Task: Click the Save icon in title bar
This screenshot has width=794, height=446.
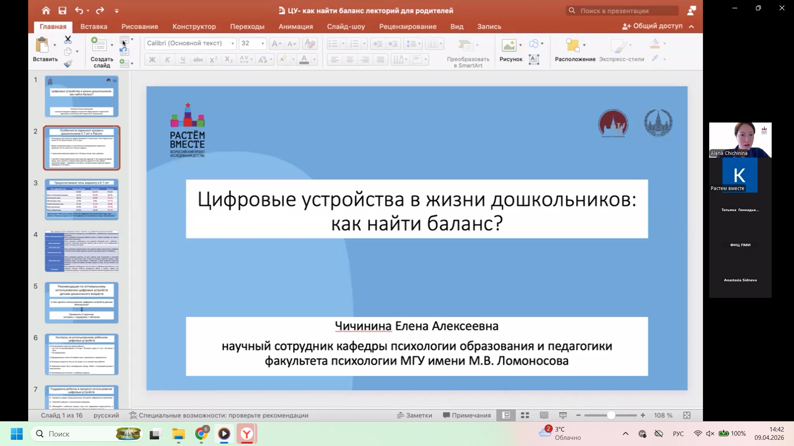Action: [x=62, y=11]
